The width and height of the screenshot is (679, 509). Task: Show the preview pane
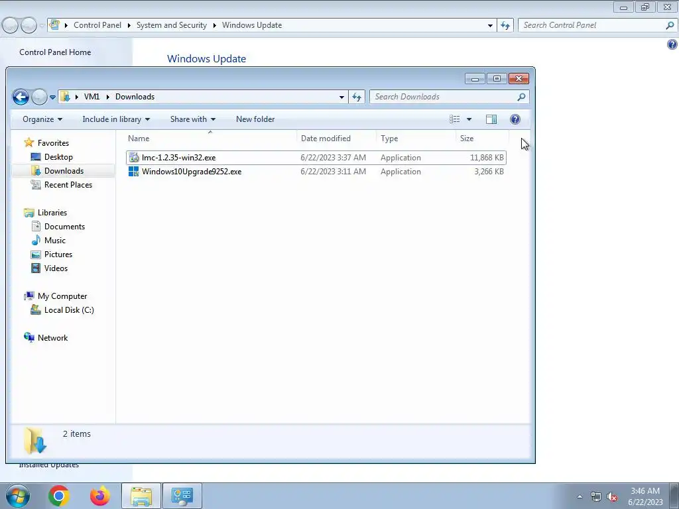[491, 119]
